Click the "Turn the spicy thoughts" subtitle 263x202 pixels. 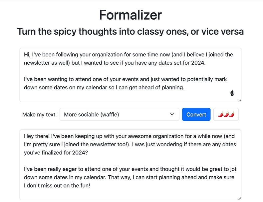[131, 32]
